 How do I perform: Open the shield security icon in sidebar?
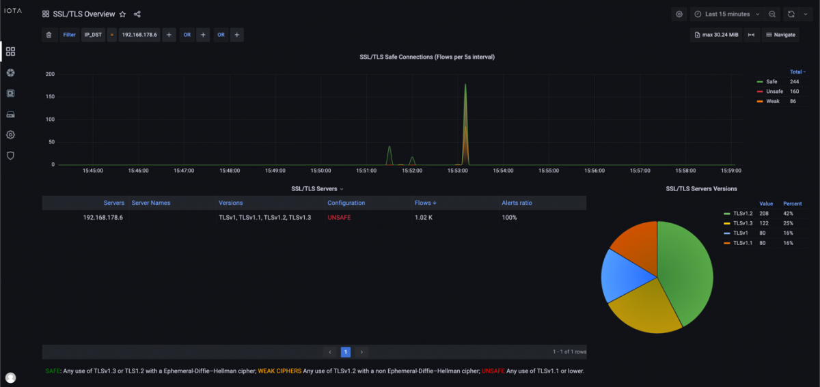pos(10,156)
